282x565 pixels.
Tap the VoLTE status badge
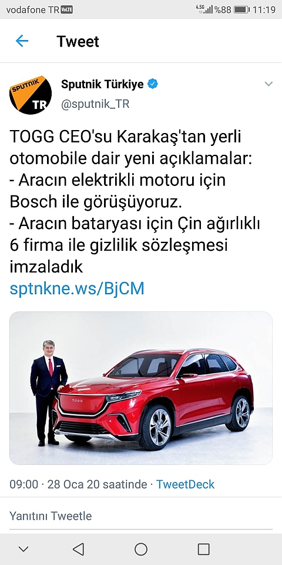(x=66, y=10)
